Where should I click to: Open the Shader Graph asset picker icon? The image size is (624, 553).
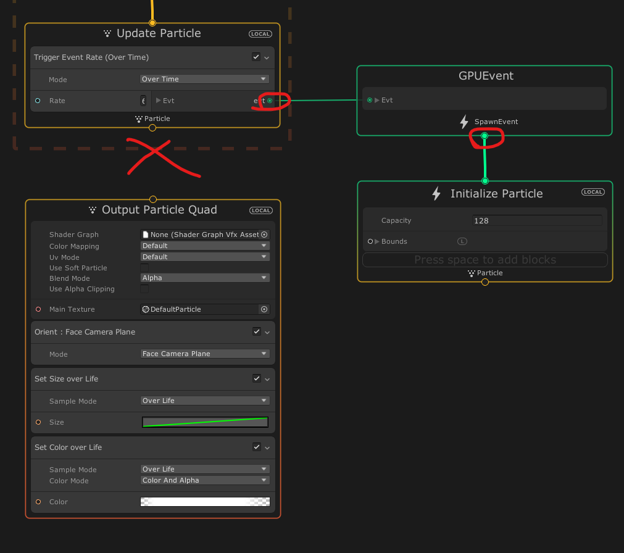tap(265, 234)
